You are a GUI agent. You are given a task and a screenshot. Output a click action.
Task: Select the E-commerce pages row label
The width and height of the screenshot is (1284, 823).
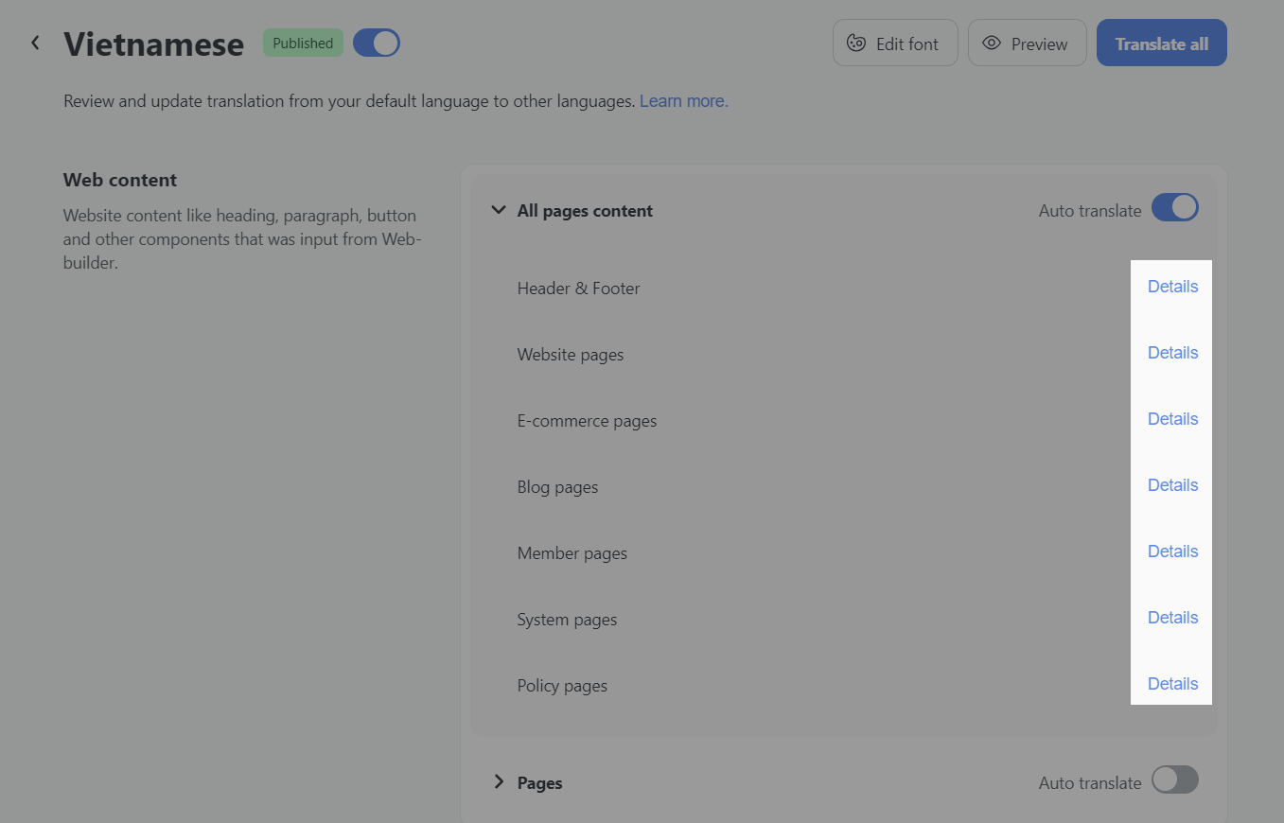587,421
